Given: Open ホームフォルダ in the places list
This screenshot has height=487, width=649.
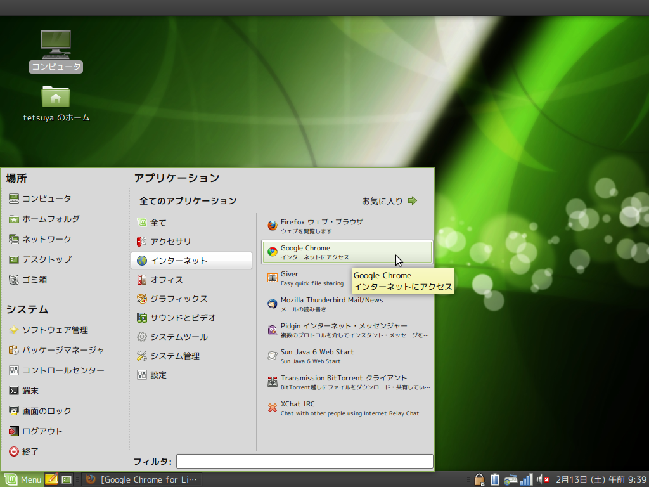Looking at the screenshot, I should click(45, 219).
